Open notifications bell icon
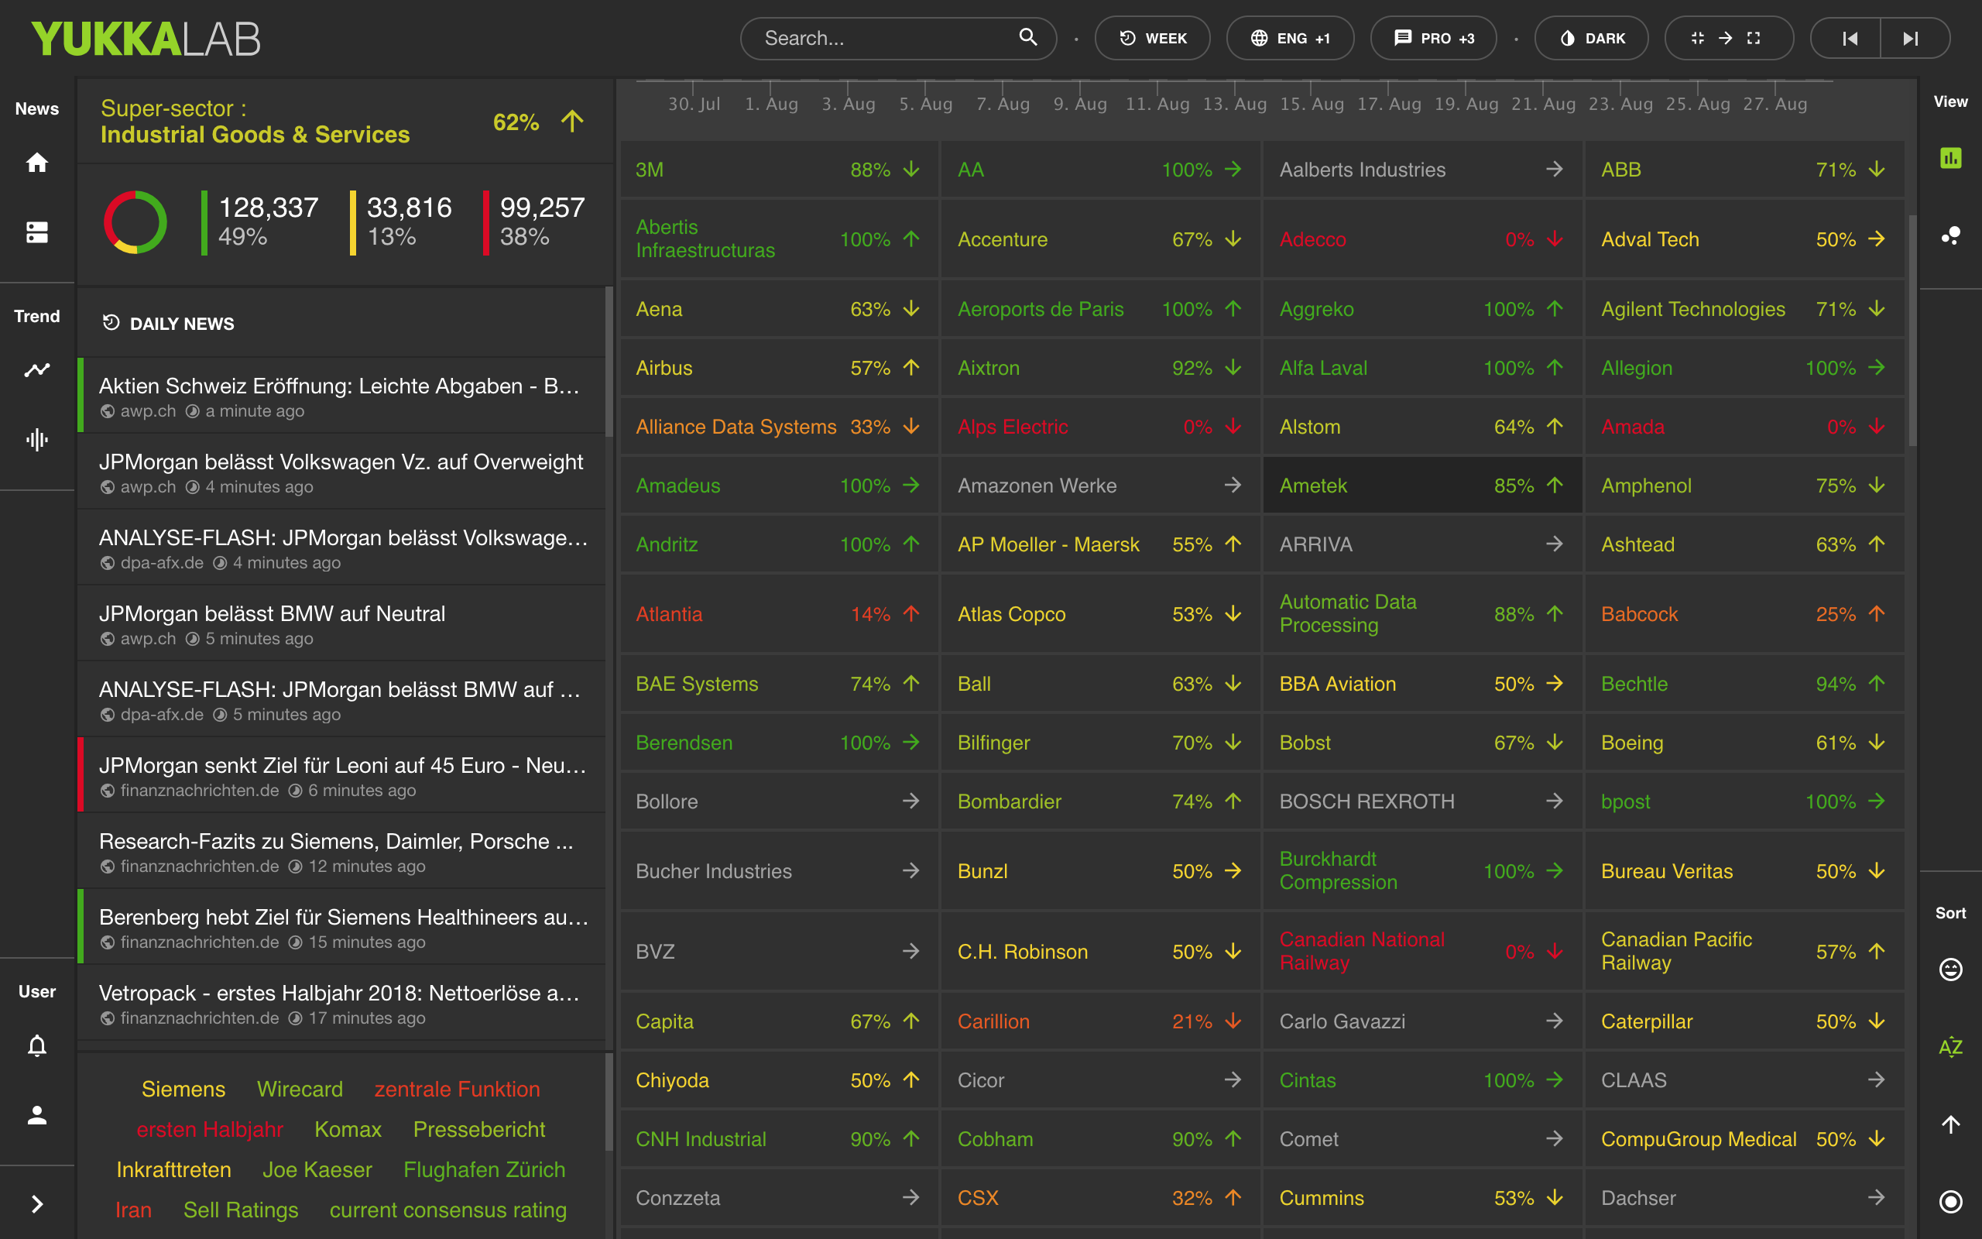Image resolution: width=1982 pixels, height=1239 pixels. (37, 1045)
